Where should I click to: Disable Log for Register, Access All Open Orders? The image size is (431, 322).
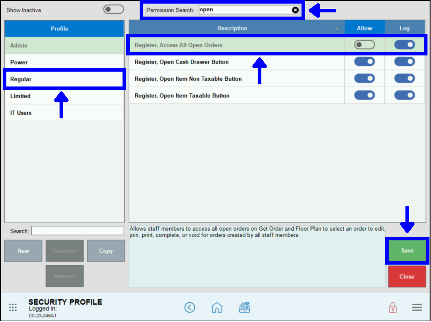pyautogui.click(x=405, y=45)
